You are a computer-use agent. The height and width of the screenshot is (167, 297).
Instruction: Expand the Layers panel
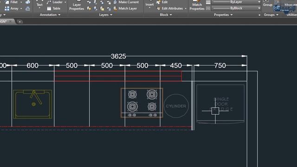(x=105, y=14)
